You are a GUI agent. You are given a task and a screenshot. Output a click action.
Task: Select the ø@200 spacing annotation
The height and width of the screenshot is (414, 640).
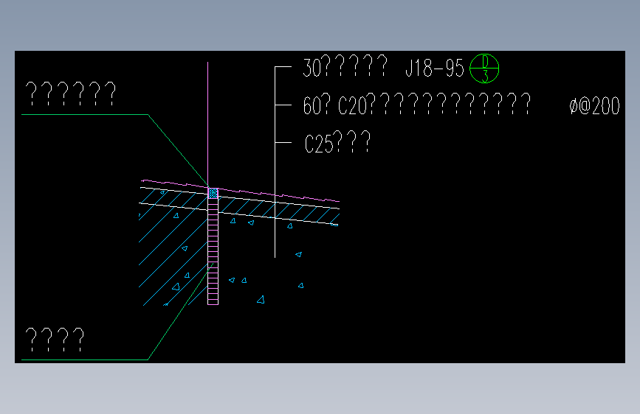(x=595, y=106)
